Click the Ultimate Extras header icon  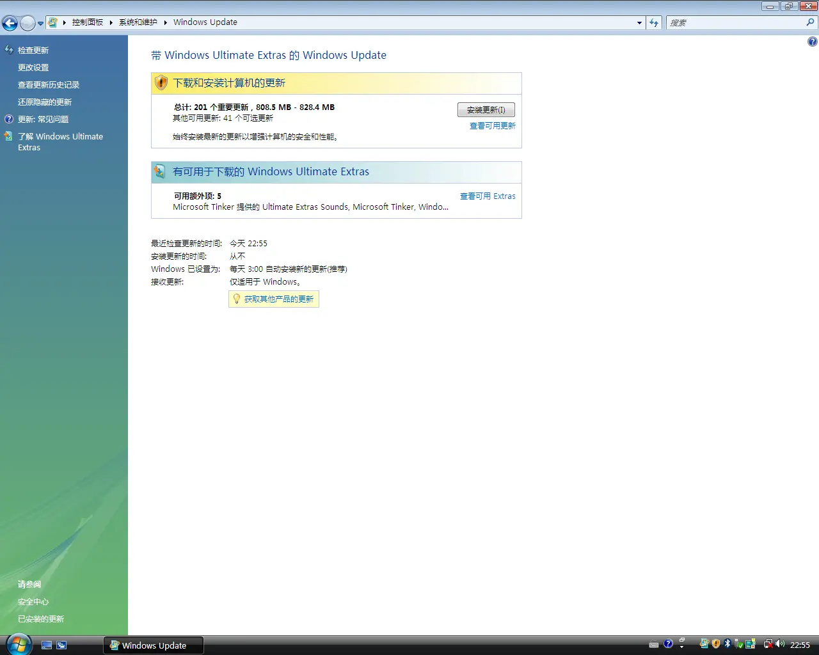(x=160, y=171)
